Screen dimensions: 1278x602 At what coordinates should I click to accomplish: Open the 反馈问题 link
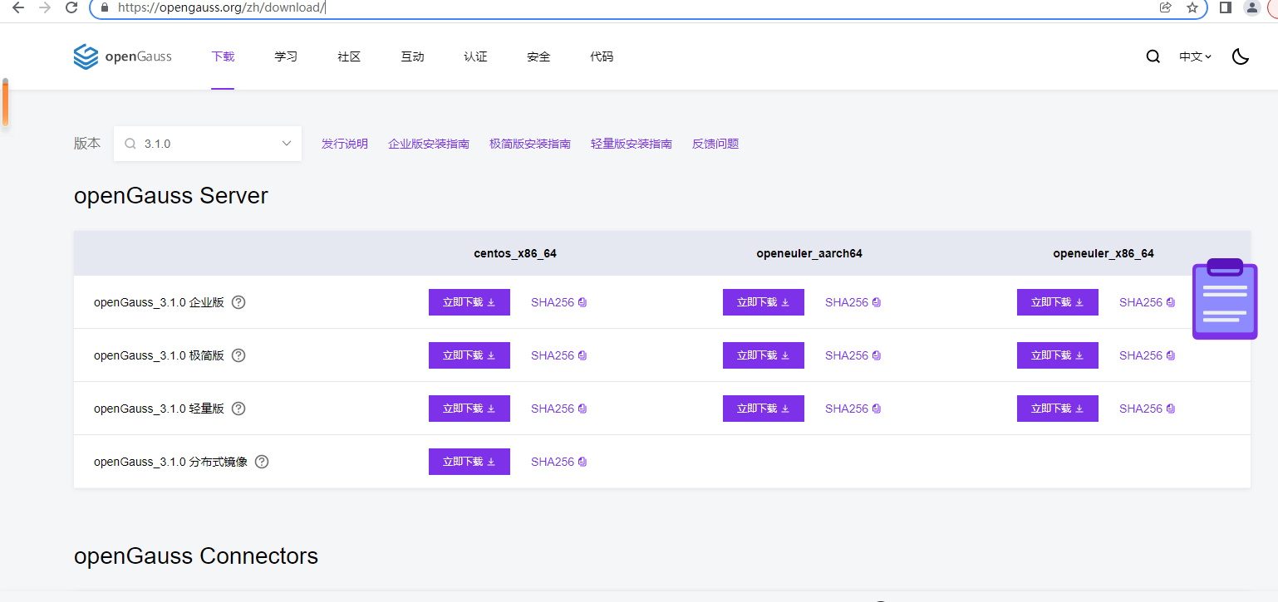click(x=715, y=144)
